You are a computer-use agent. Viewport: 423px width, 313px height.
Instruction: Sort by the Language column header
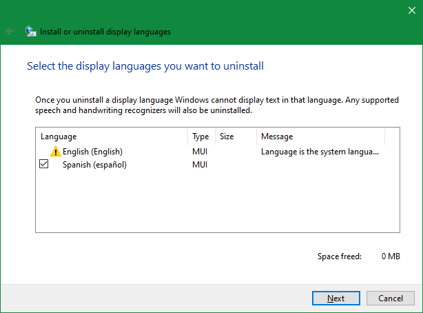pos(112,137)
